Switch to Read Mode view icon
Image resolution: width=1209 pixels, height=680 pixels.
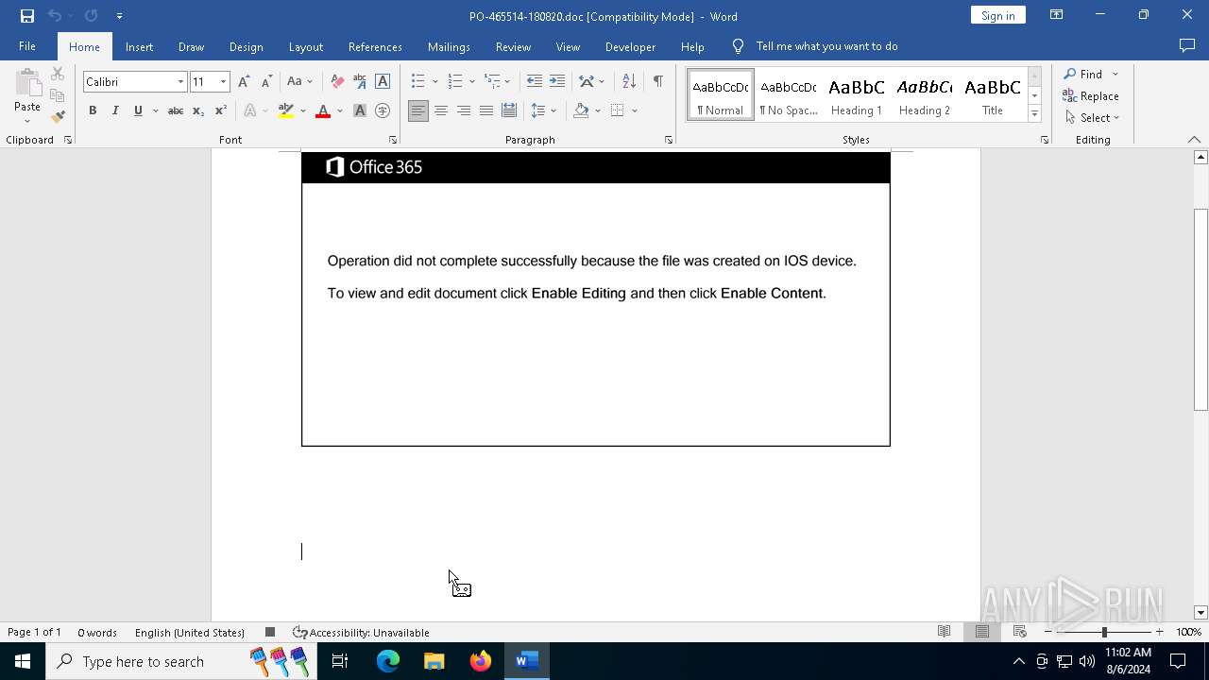944,632
